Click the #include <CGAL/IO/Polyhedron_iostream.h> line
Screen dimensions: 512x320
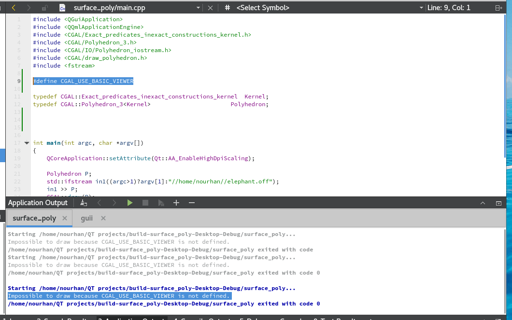point(102,50)
